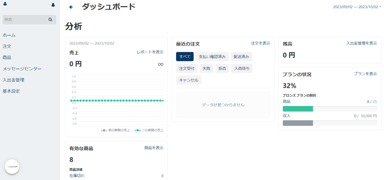Click the 8 / 25 product count
384x180 pixels.
372,102
